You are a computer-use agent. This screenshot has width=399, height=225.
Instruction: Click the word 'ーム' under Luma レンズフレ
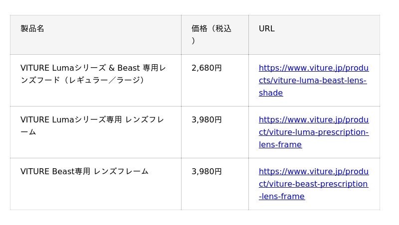point(28,132)
